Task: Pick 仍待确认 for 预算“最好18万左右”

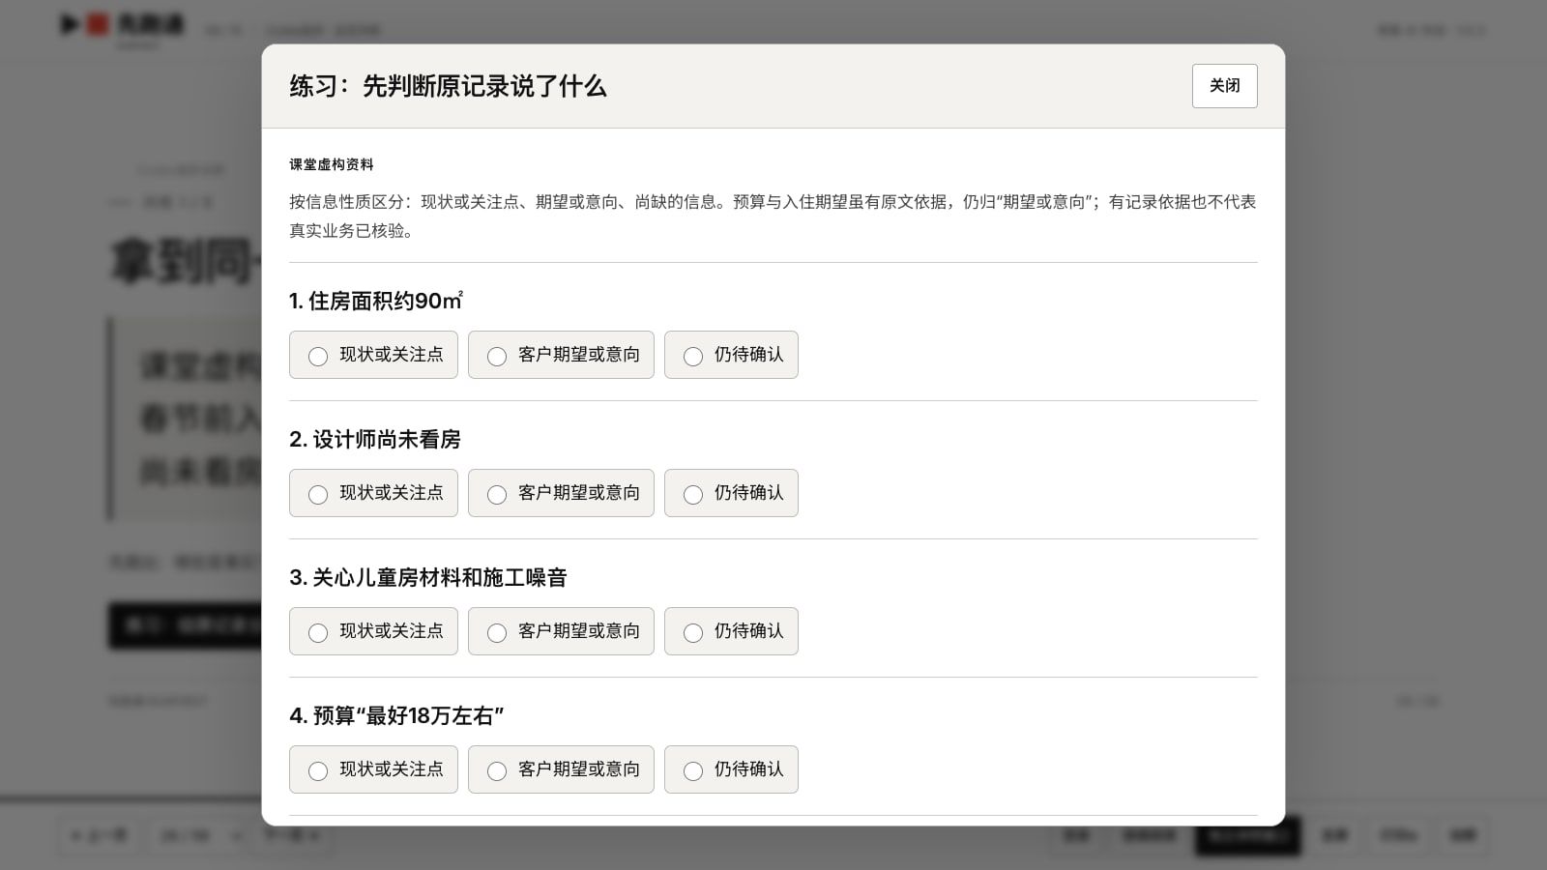Action: click(731, 769)
